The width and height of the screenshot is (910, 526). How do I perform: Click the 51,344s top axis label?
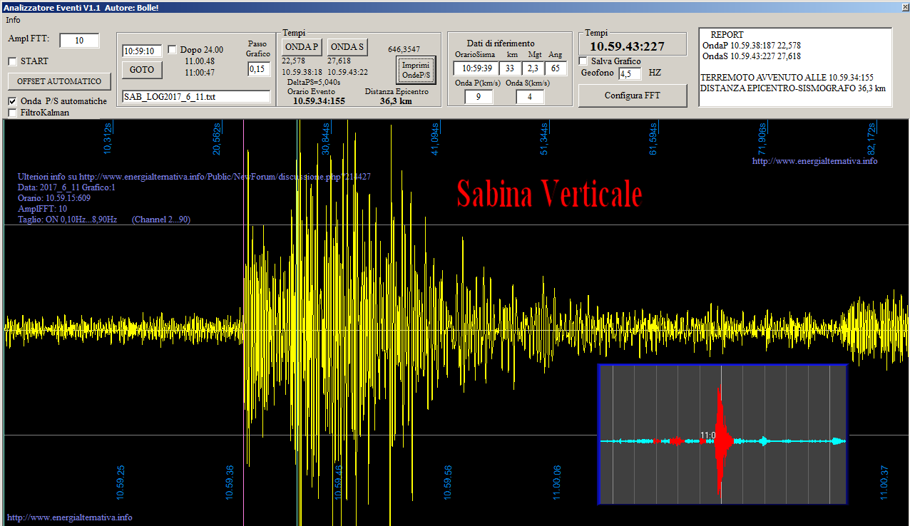[x=544, y=138]
